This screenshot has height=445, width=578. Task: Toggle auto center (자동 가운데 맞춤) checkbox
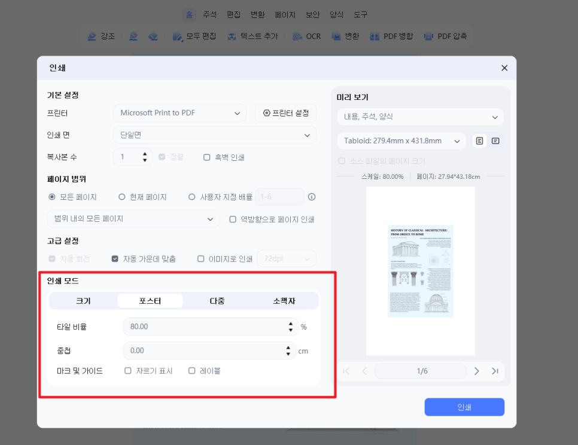click(115, 259)
